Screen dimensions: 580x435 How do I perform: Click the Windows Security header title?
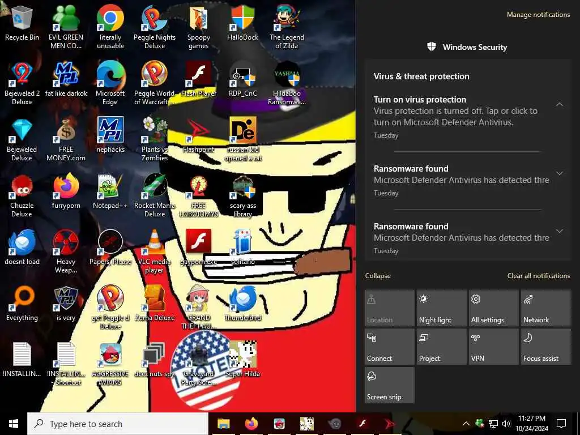(475, 48)
